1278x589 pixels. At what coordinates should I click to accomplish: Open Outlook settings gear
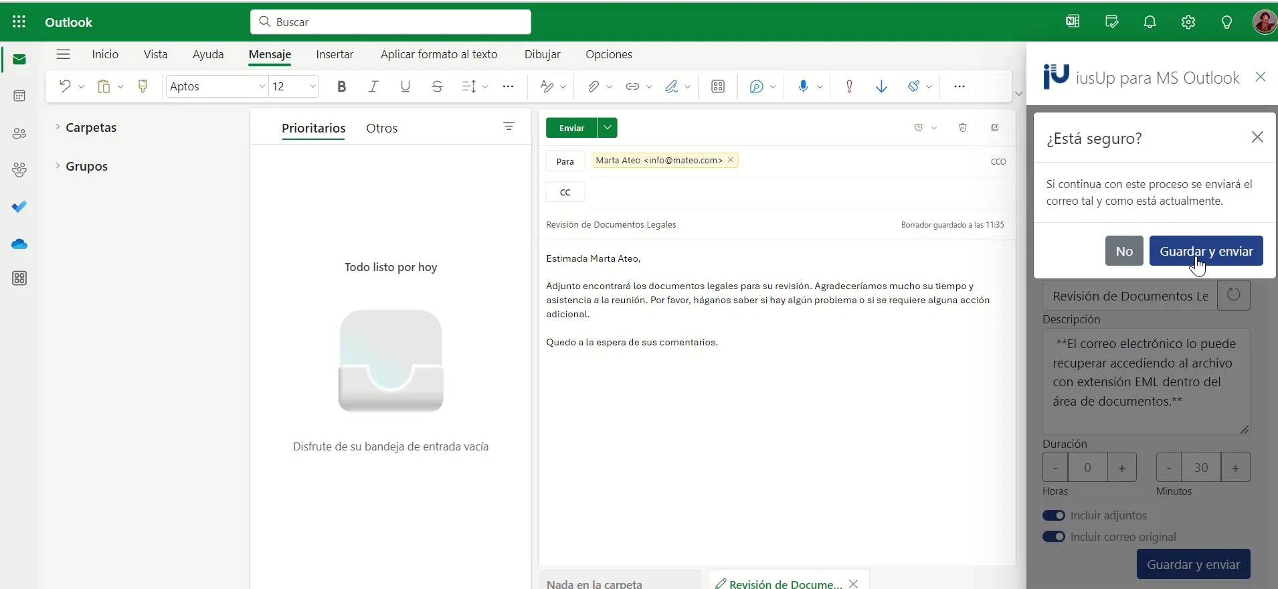click(x=1188, y=22)
